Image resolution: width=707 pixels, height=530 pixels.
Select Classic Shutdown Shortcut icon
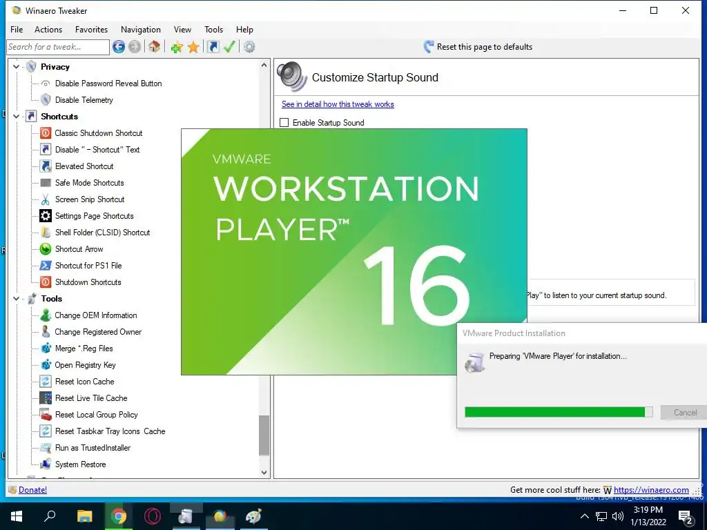pyautogui.click(x=46, y=133)
